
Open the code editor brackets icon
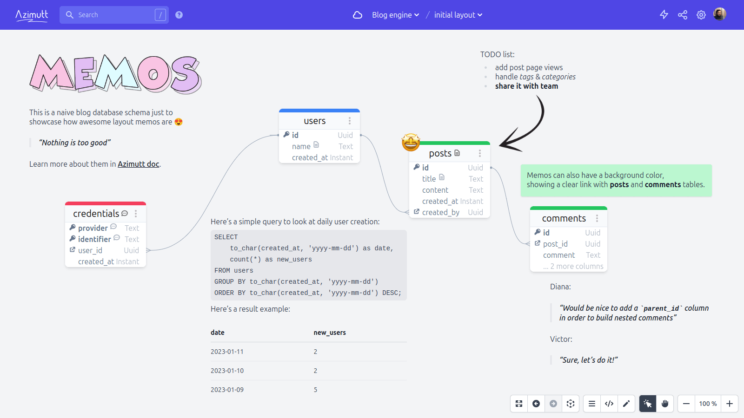pos(609,404)
